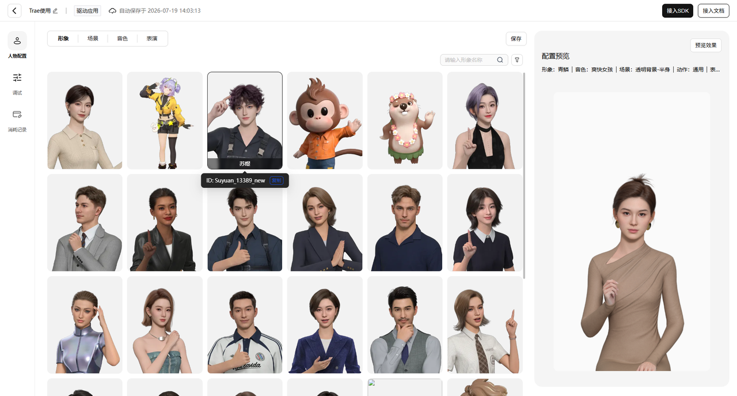This screenshot has width=737, height=396.
Task: Select the cartoon monkey avatar
Action: pyautogui.click(x=325, y=120)
